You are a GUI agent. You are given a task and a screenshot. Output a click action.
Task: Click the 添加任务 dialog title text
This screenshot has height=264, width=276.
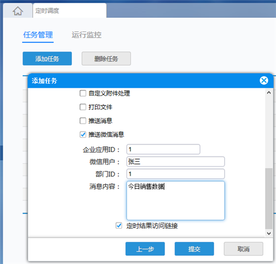click(x=44, y=81)
